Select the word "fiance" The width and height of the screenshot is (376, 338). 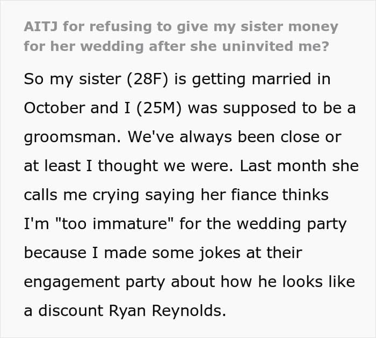[254, 195]
